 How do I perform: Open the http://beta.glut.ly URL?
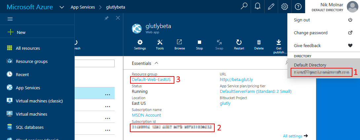pos(236,79)
